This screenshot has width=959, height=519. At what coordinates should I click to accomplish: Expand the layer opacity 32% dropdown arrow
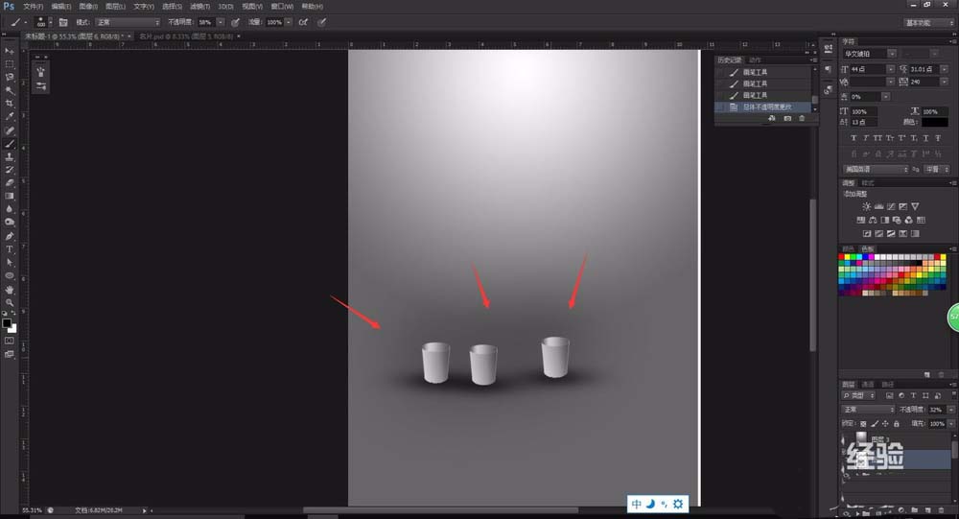(951, 410)
